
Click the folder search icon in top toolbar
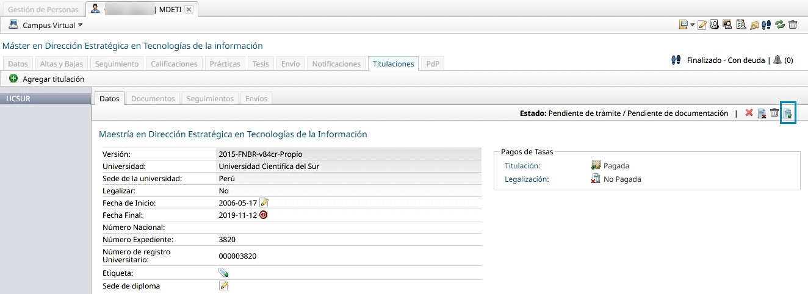(754, 25)
